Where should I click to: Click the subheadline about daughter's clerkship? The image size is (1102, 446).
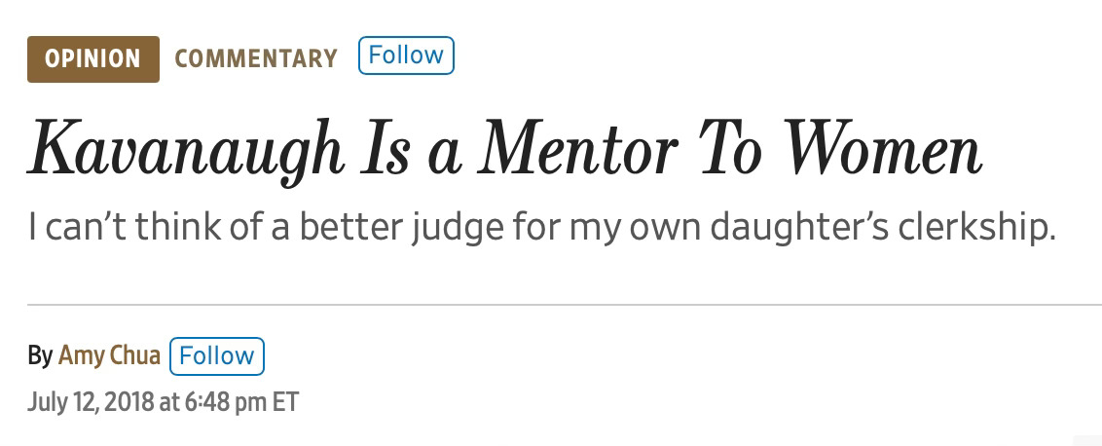[542, 229]
